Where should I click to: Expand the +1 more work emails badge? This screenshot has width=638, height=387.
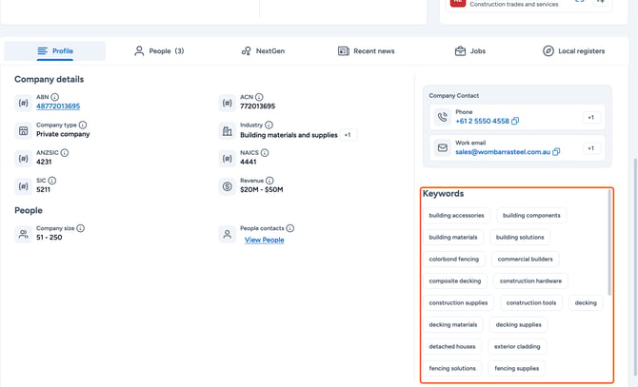pyautogui.click(x=590, y=148)
